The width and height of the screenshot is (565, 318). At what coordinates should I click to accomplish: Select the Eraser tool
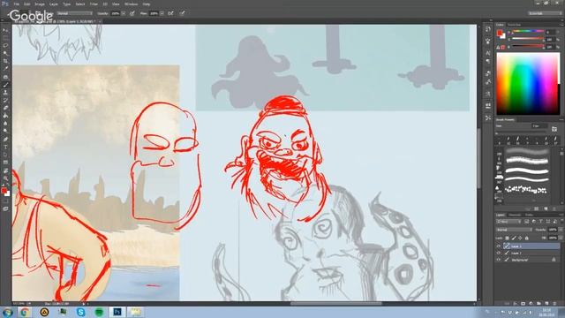pos(5,108)
